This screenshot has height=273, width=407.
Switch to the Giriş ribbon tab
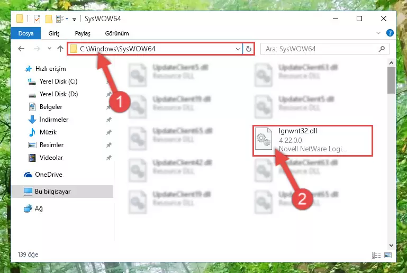[54, 33]
